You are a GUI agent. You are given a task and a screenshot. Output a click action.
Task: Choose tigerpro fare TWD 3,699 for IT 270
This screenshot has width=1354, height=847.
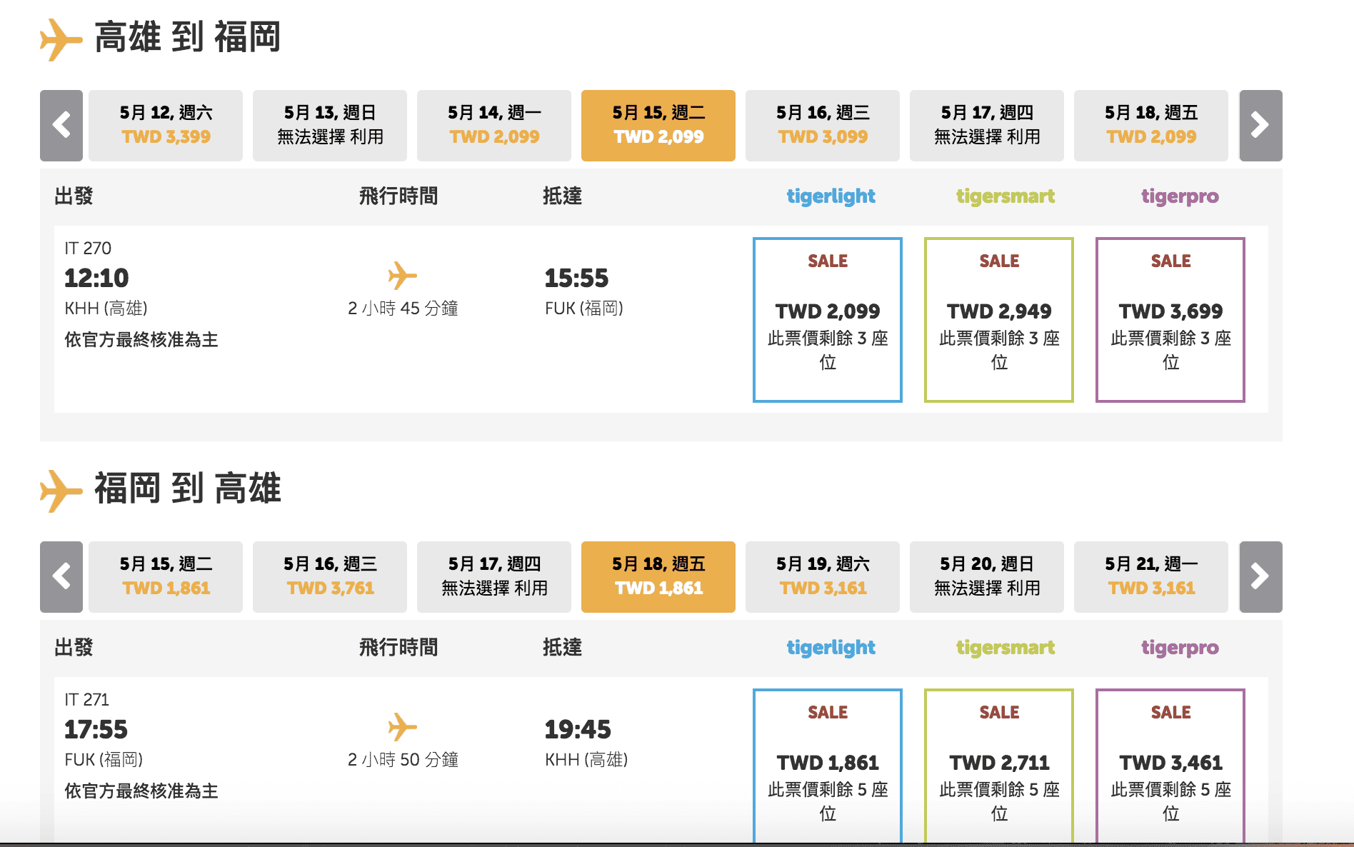[1170, 320]
